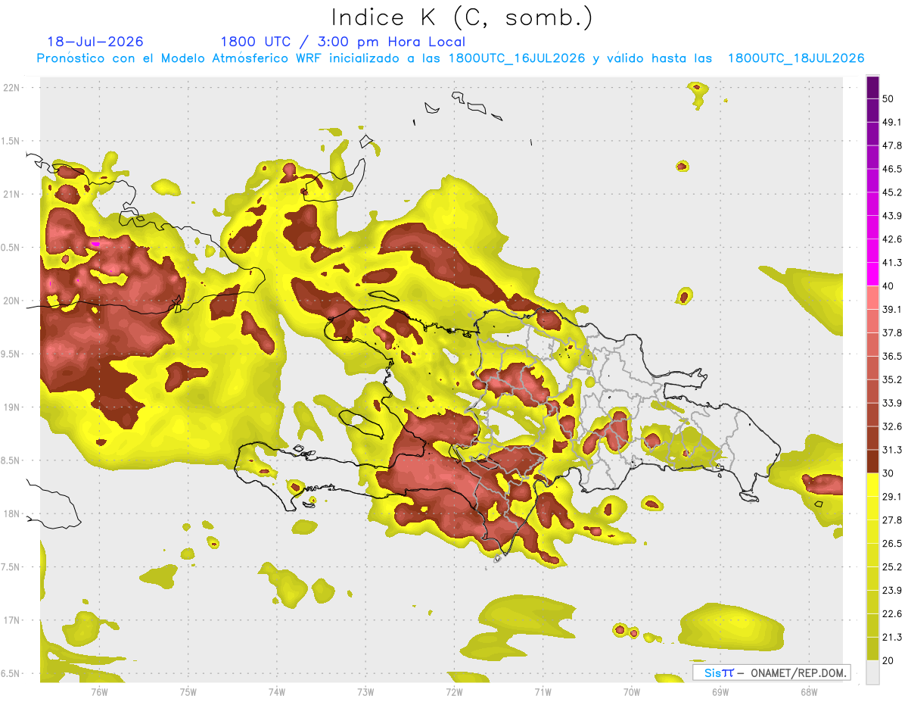Click the colorbar value 32.6

892,427
